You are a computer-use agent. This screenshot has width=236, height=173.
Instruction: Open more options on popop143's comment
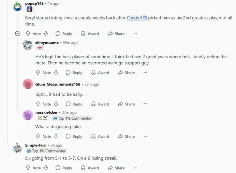135,33
